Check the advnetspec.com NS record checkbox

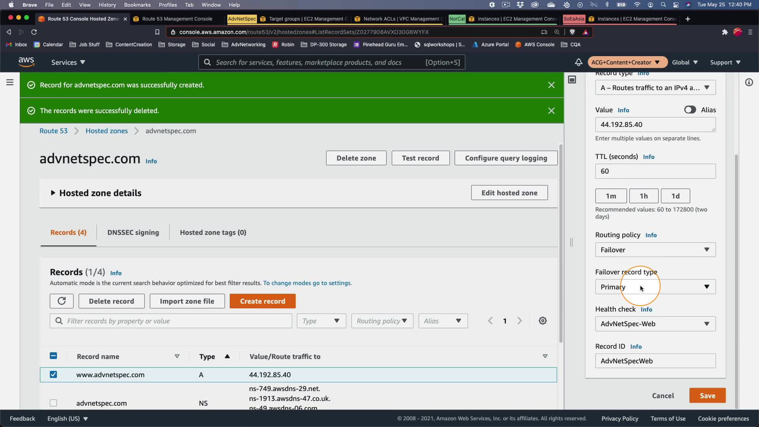pos(53,403)
